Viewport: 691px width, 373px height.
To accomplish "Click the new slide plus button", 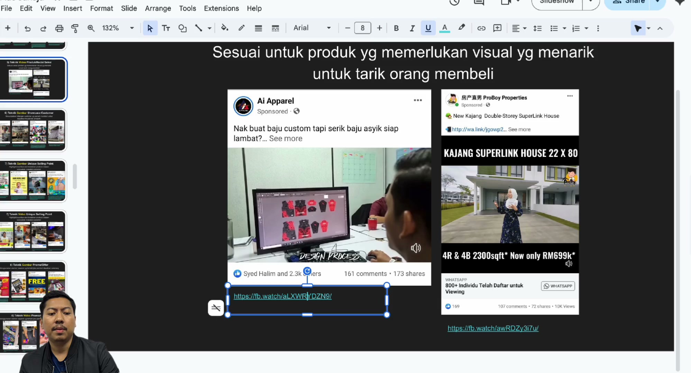I will tap(8, 28).
